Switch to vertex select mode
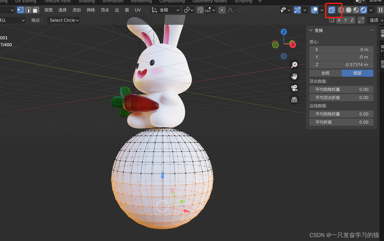Viewport: 384px width, 241px height. [x=20, y=10]
